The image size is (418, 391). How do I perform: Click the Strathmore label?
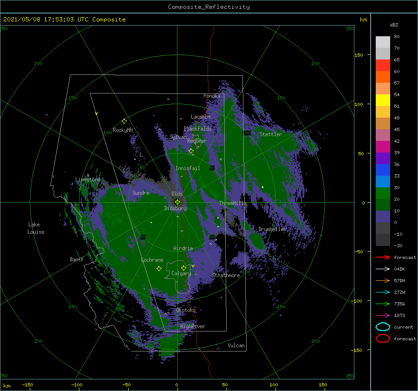(x=226, y=275)
